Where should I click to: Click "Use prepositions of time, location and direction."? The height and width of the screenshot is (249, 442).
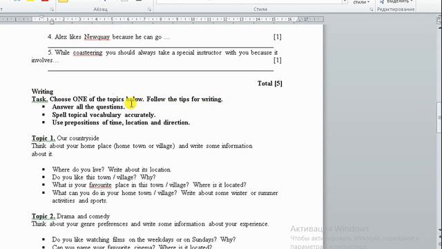coord(121,122)
